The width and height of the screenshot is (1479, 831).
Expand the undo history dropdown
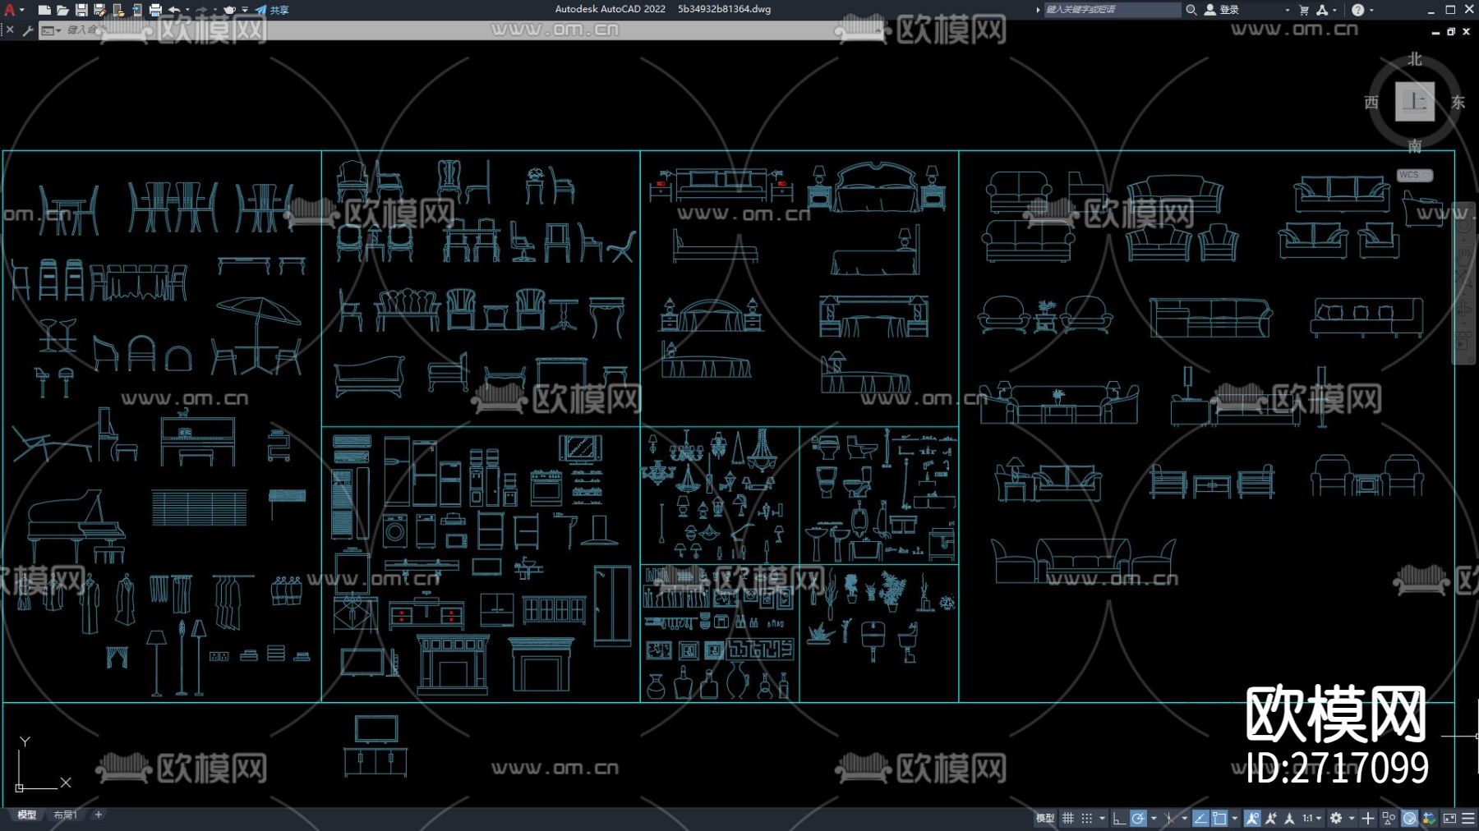tap(187, 10)
